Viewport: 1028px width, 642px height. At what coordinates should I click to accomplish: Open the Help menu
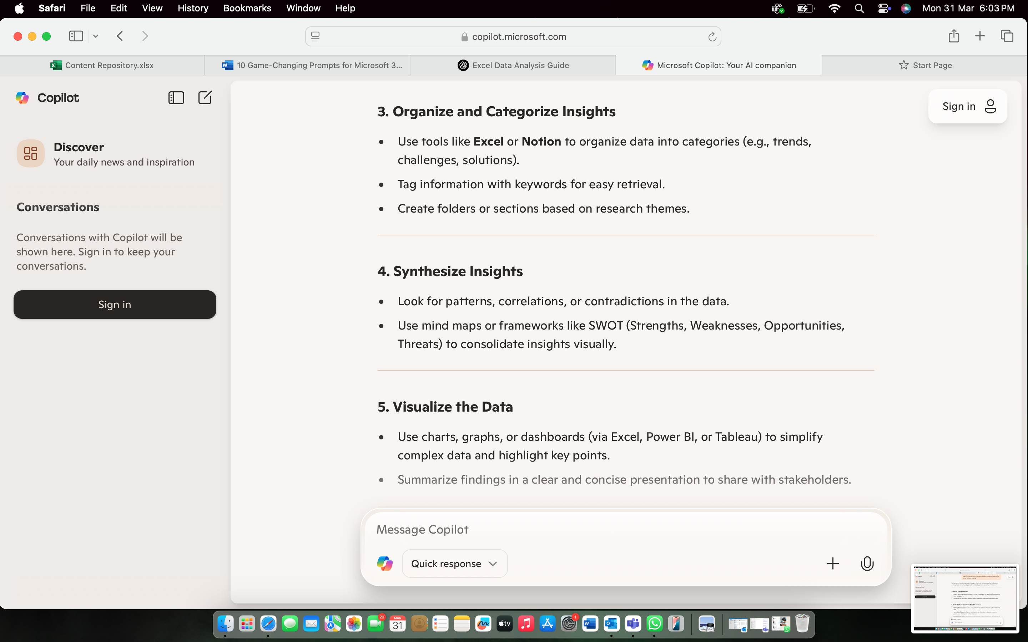[x=345, y=8]
